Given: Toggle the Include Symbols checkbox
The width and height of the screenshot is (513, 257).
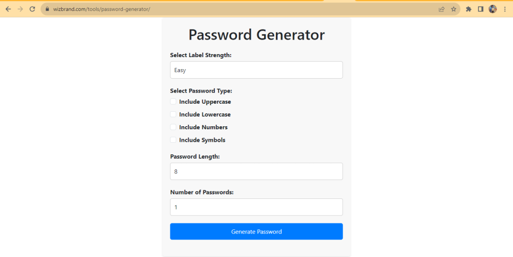Looking at the screenshot, I should pos(173,140).
